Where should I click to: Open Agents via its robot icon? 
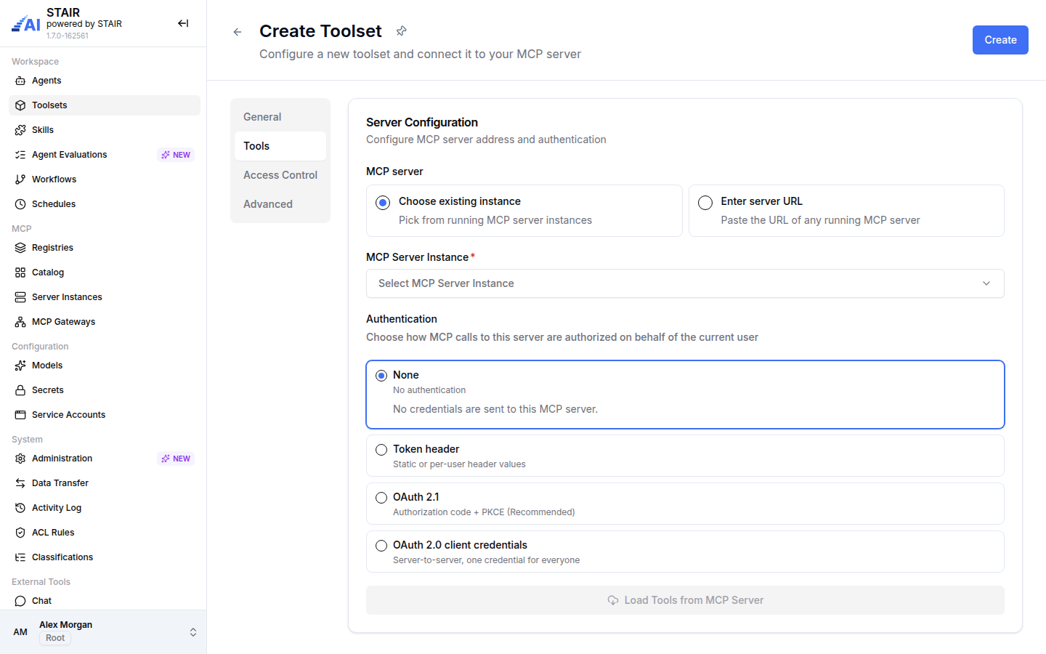pos(20,81)
